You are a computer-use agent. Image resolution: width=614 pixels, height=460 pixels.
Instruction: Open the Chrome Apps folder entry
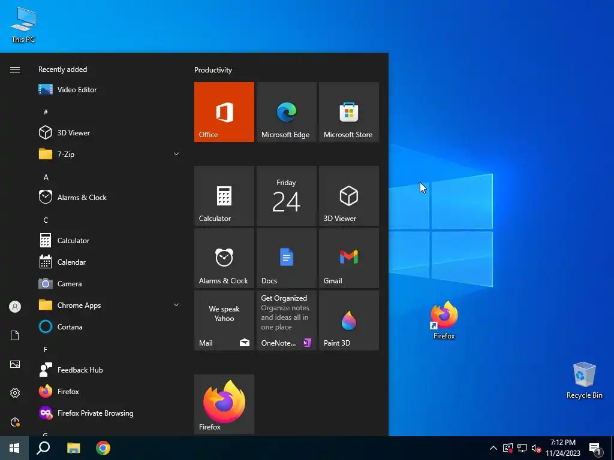tap(110, 305)
